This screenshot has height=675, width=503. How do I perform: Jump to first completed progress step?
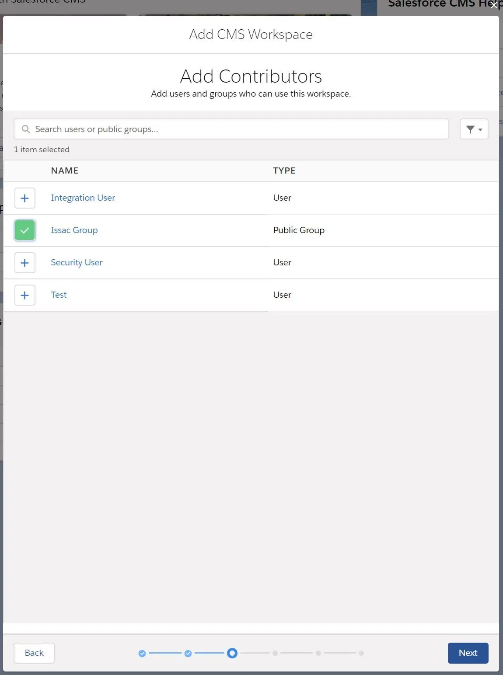point(142,653)
